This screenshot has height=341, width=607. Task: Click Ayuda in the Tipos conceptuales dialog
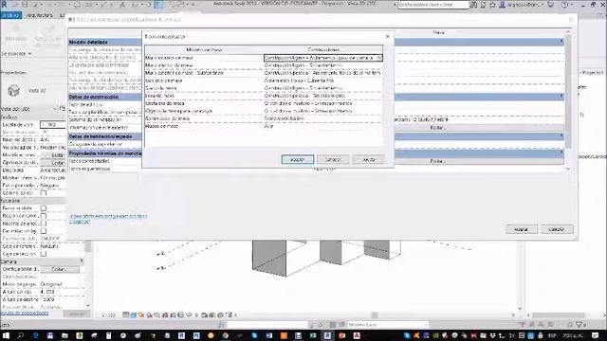coord(369,159)
